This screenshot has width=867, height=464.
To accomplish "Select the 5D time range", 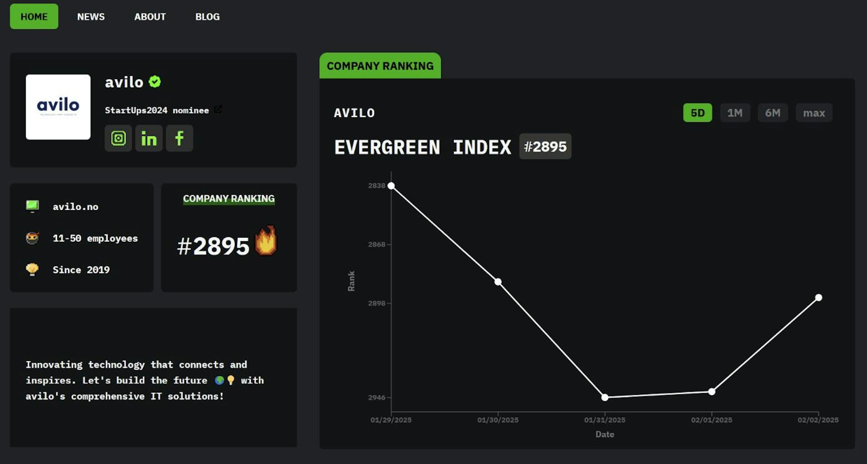I will [697, 113].
